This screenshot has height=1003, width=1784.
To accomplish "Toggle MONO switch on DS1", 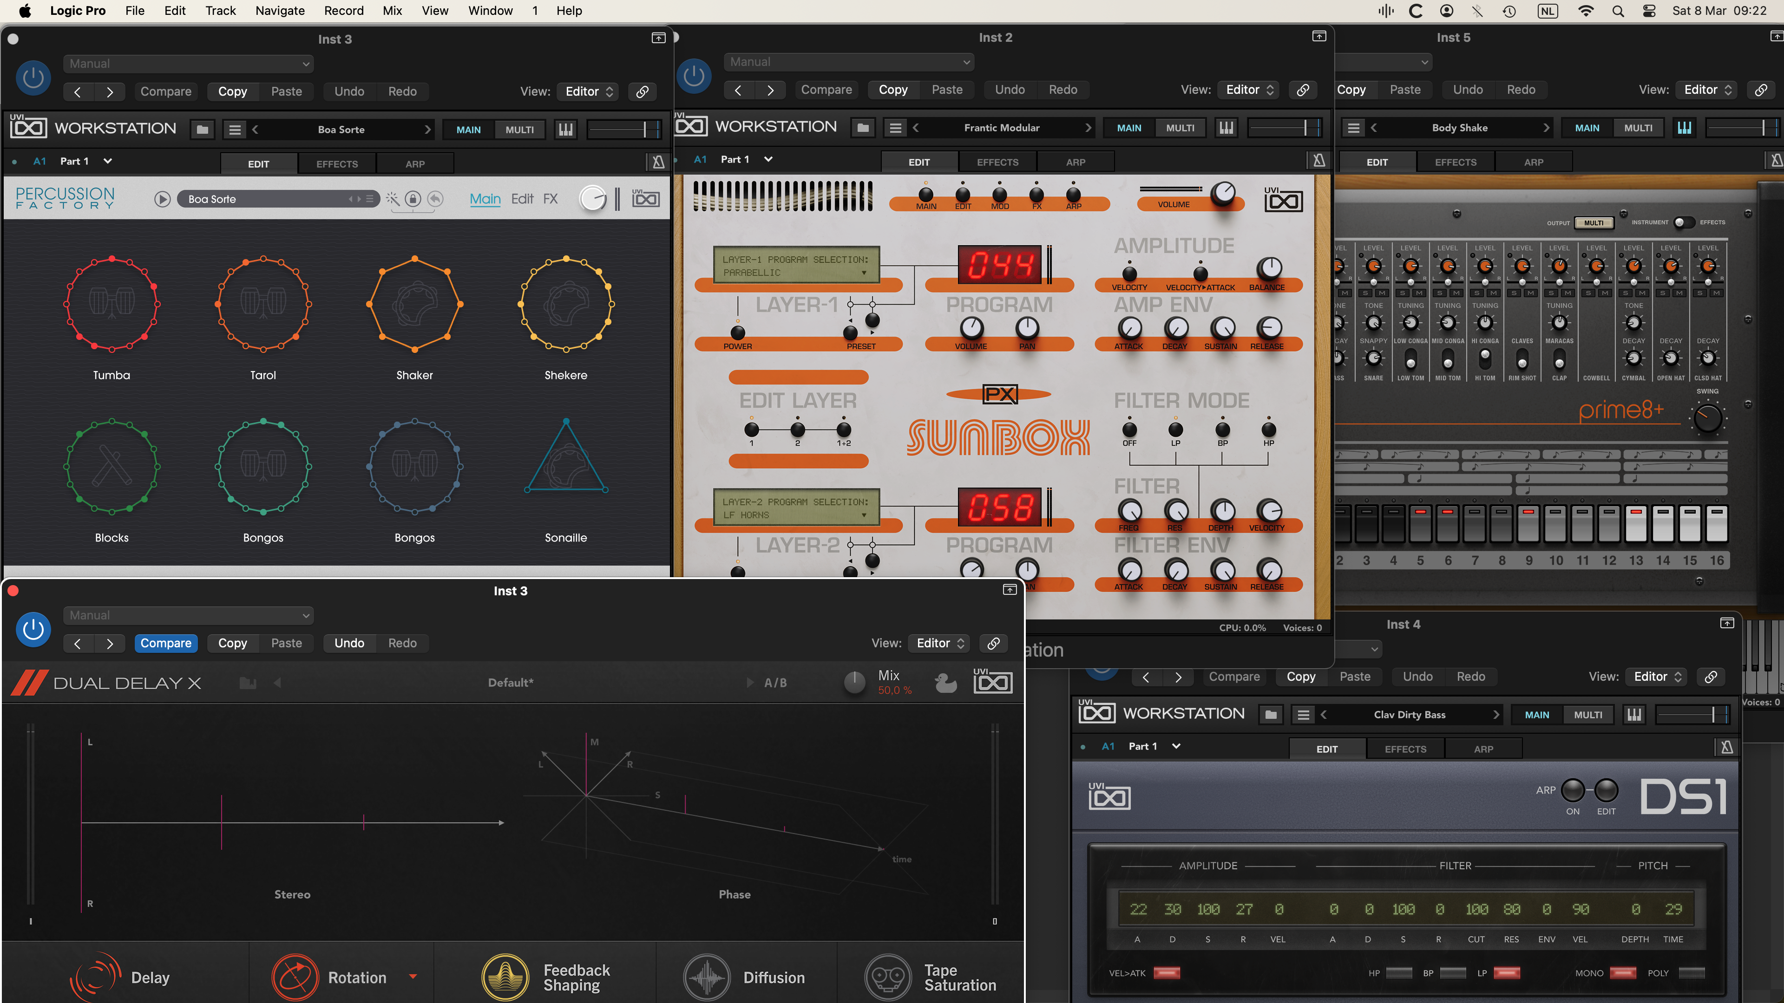I will [x=1623, y=973].
